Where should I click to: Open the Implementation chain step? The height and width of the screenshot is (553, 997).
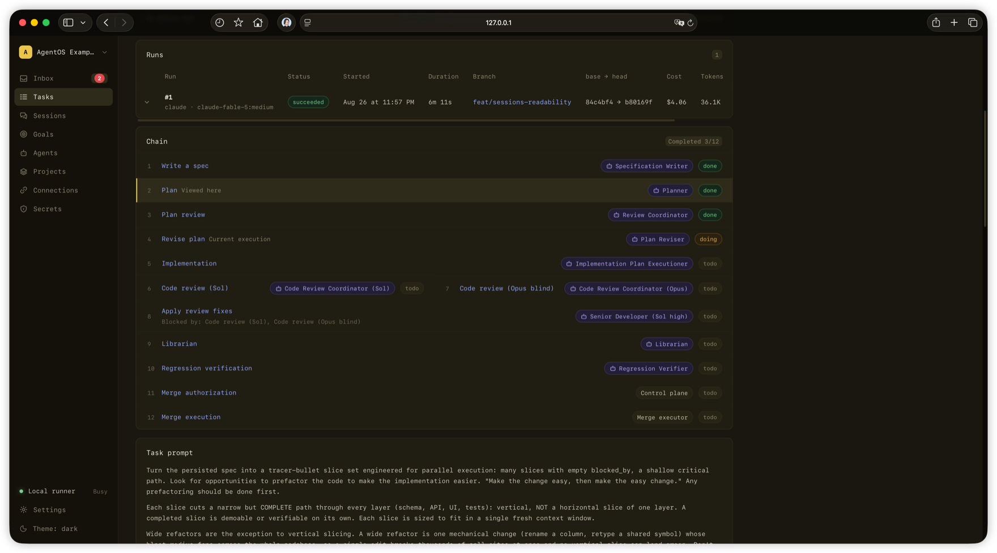click(x=189, y=263)
